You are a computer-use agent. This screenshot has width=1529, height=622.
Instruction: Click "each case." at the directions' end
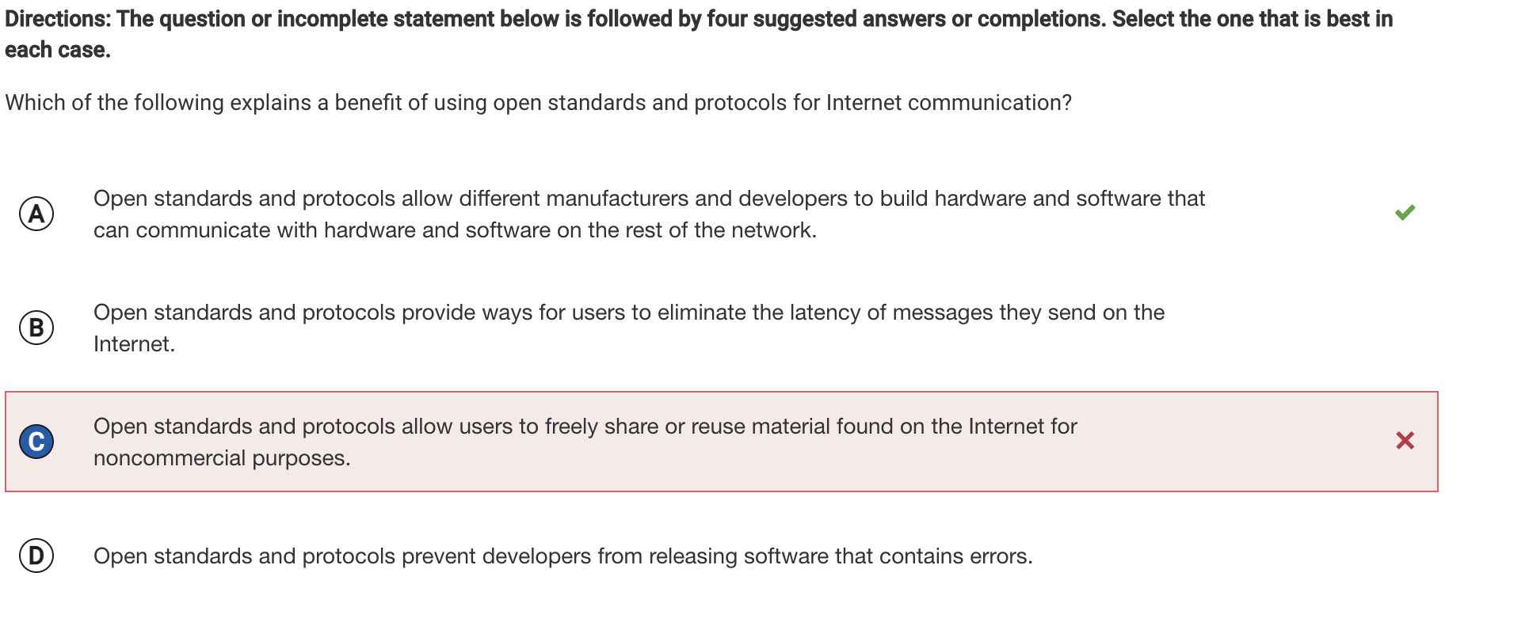tap(58, 50)
